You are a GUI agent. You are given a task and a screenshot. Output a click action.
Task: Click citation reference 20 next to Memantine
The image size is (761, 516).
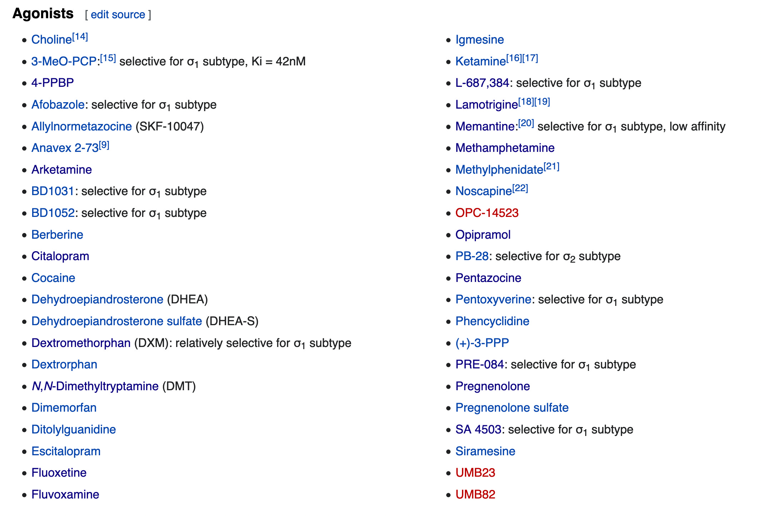click(x=526, y=123)
